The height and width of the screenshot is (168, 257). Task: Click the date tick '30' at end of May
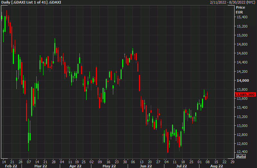pyautogui.click(x=125, y=162)
